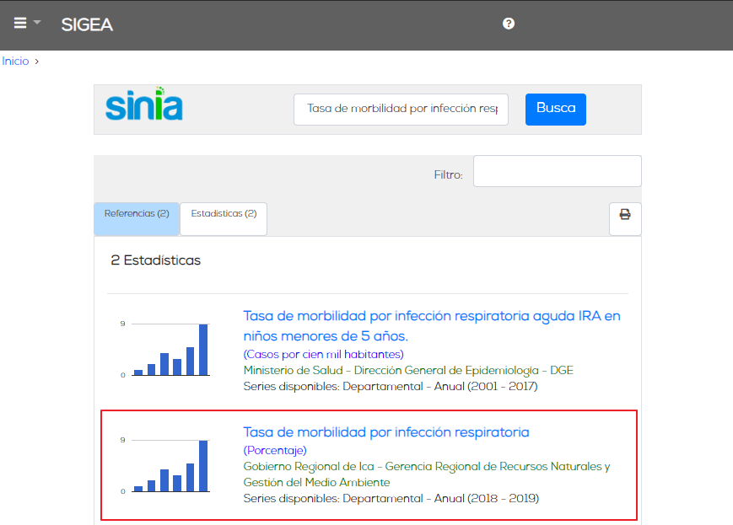The height and width of the screenshot is (525, 733).
Task: Click the Busca search button
Action: 555,110
